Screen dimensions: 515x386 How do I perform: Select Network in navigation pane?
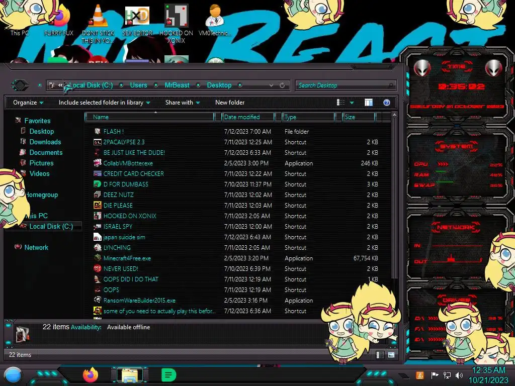(36, 247)
